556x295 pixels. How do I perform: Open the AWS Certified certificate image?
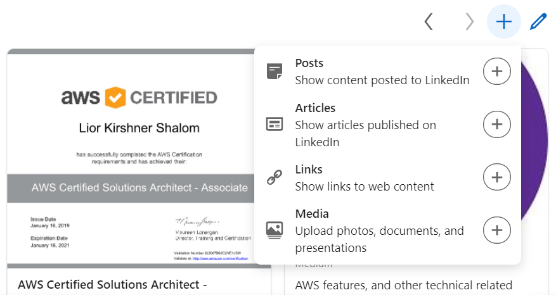tap(130, 158)
